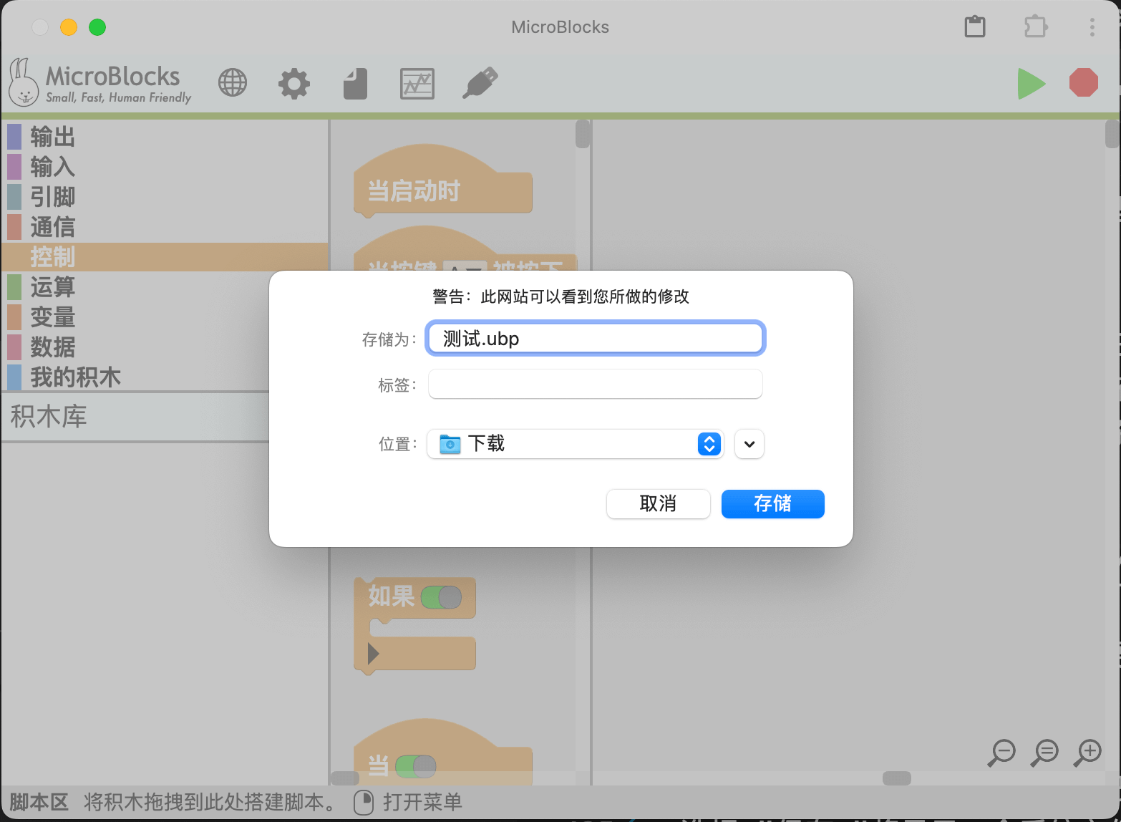Screen dimensions: 1121x822
Task: Click the mouse icon in the status bar
Action: (364, 802)
